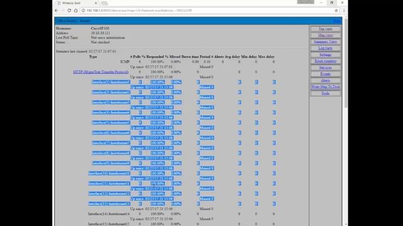Click Interface(11) fastethernet11 row label

pos(109,183)
